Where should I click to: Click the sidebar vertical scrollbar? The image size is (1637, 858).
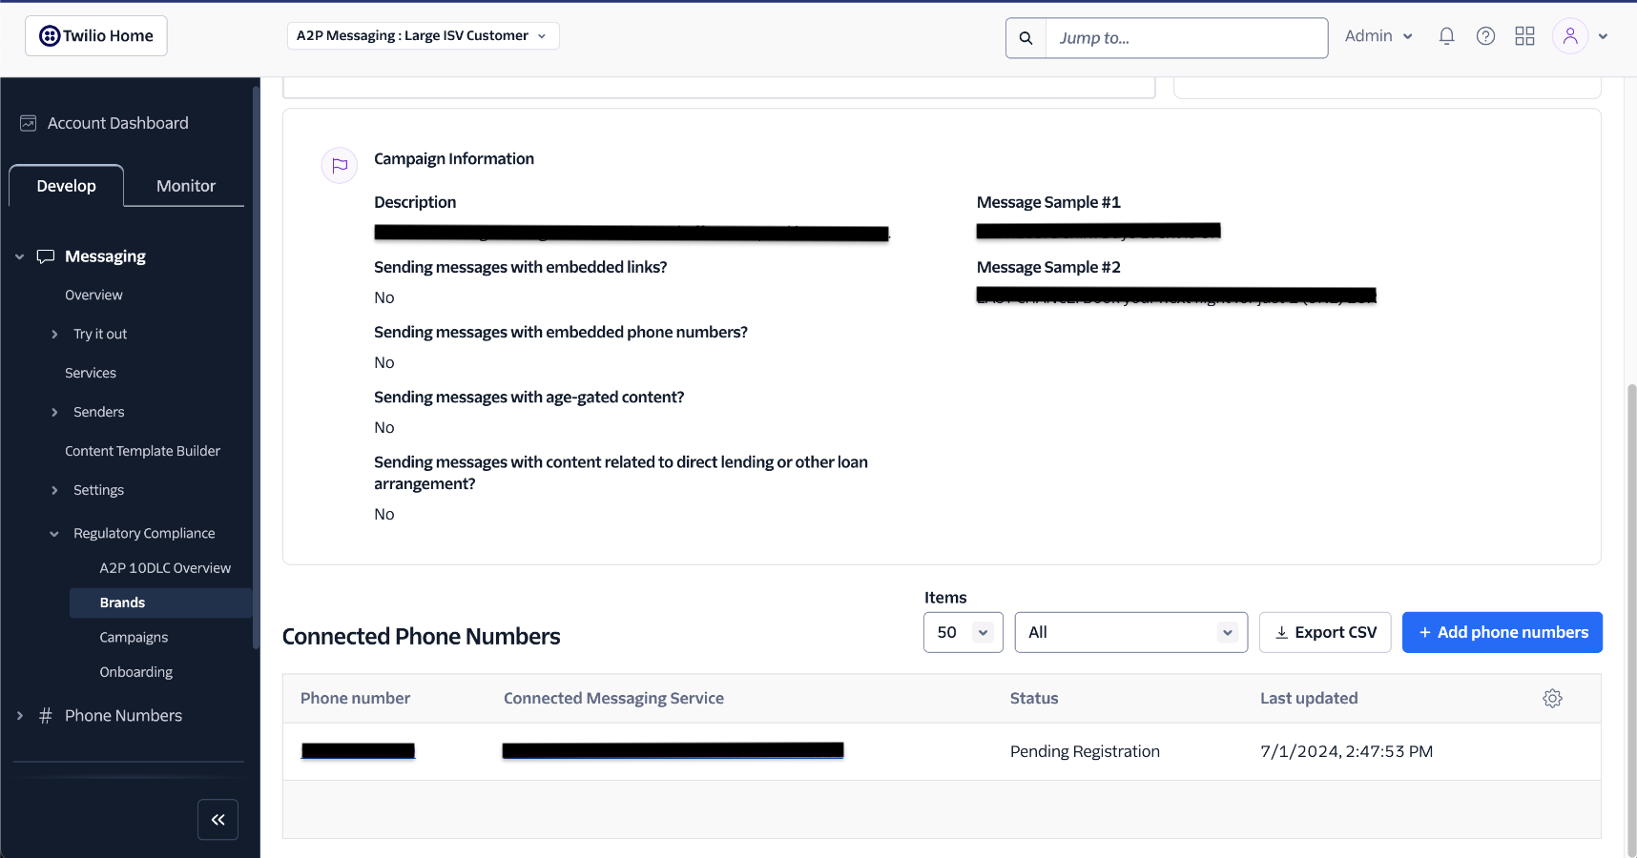click(256, 367)
